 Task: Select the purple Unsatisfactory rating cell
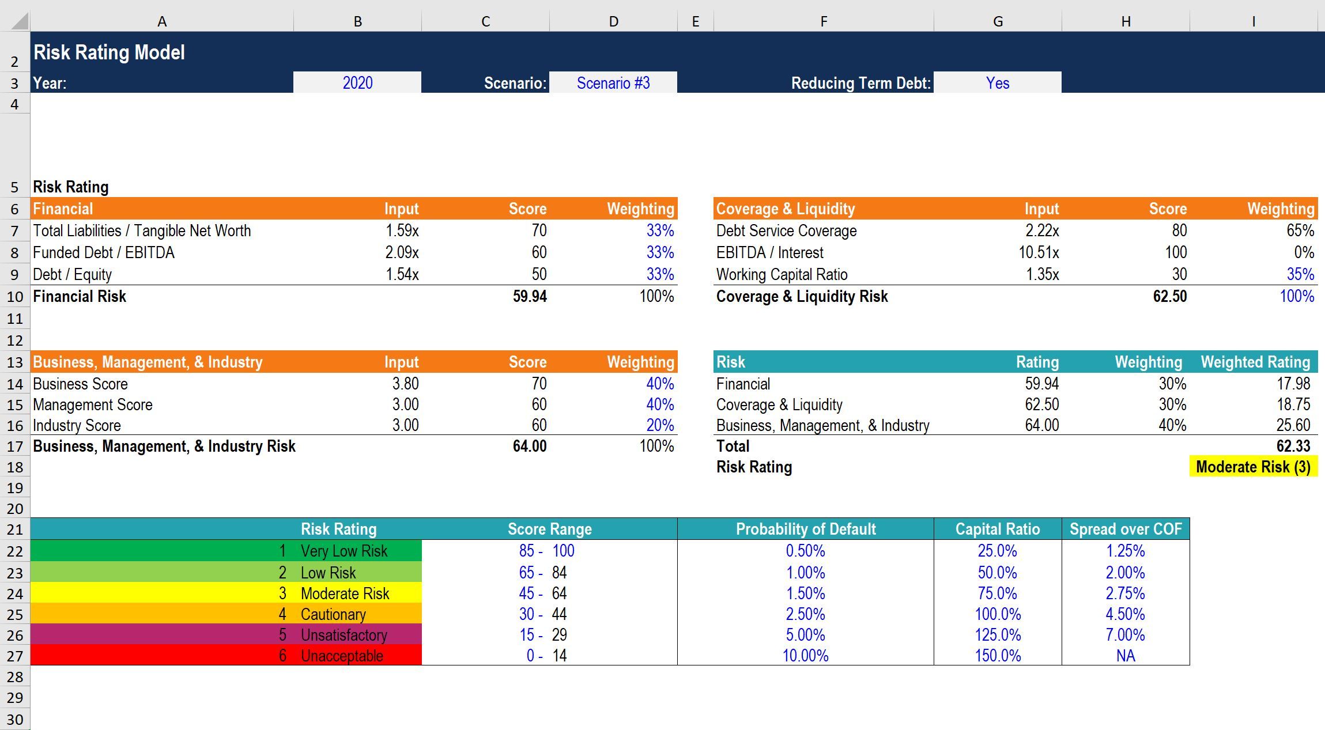point(343,635)
